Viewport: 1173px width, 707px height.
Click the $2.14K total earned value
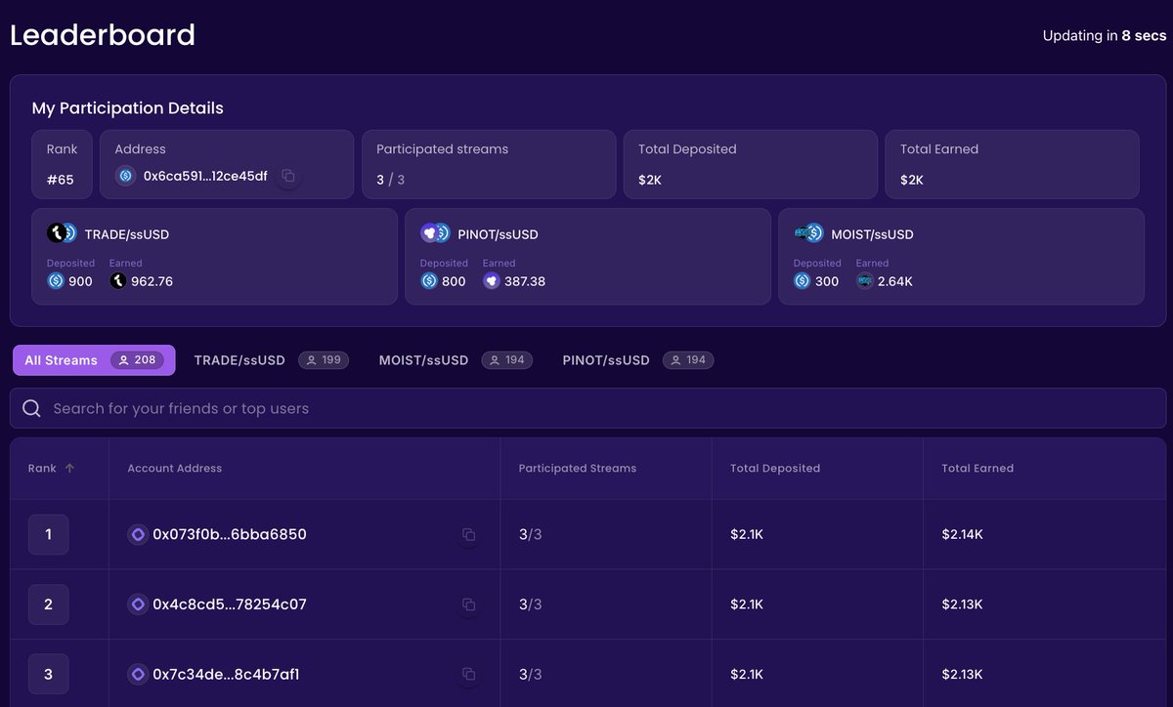pos(963,535)
